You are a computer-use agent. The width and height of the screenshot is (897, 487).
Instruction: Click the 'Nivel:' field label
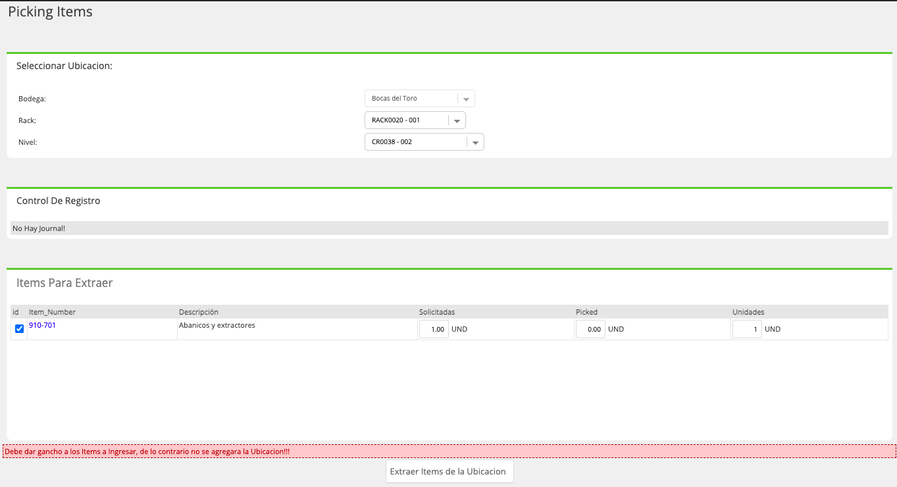coord(28,141)
